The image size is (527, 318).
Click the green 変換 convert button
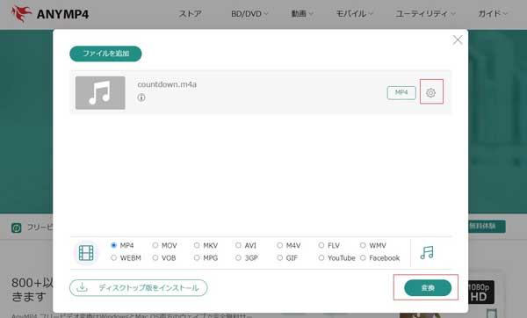point(428,288)
